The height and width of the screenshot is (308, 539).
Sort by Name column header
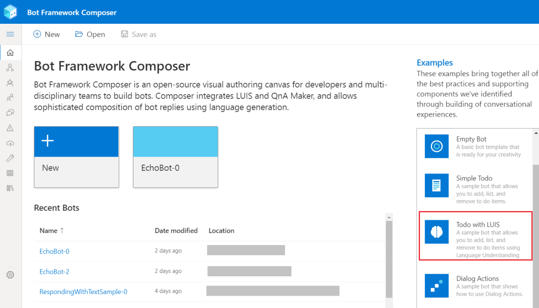coord(49,231)
